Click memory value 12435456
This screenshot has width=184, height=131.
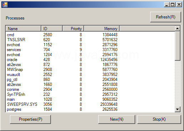[x=109, y=60]
